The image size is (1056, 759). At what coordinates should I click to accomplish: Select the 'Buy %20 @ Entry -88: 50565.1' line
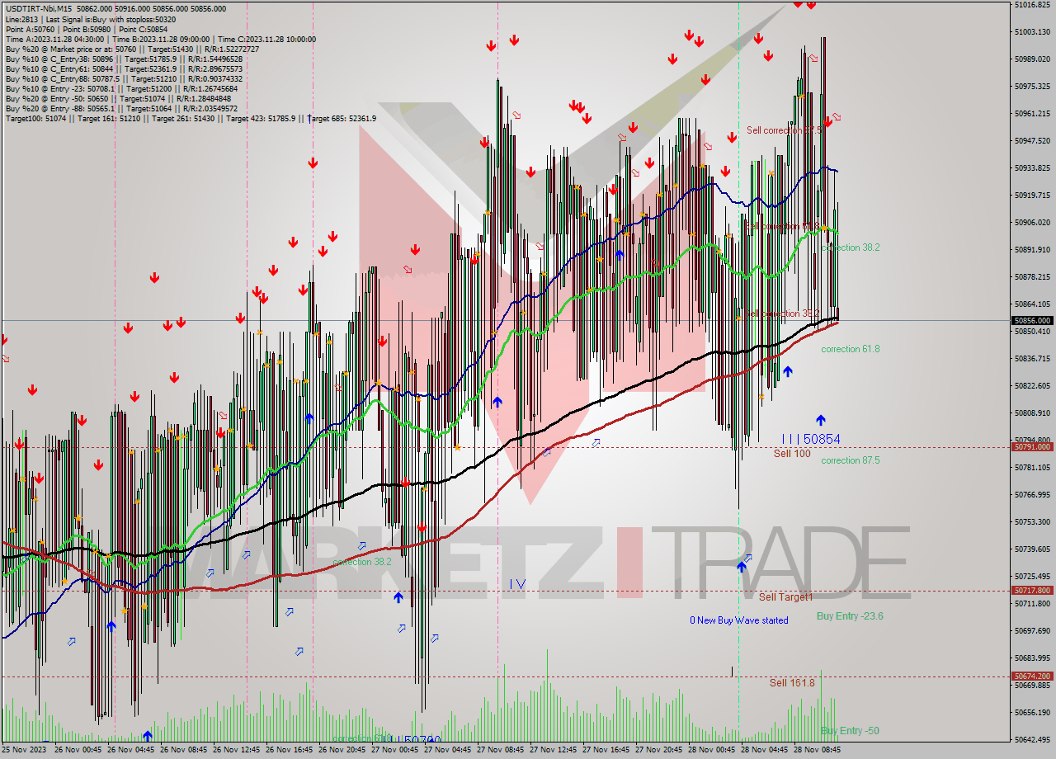tap(121, 108)
